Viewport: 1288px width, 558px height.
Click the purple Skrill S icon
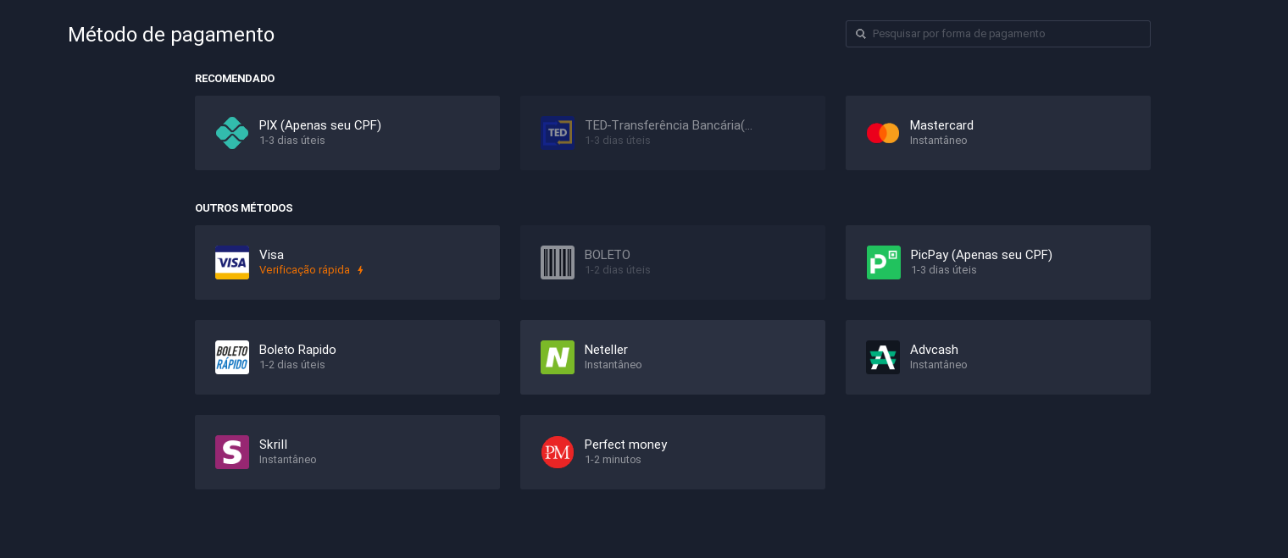pos(232,452)
